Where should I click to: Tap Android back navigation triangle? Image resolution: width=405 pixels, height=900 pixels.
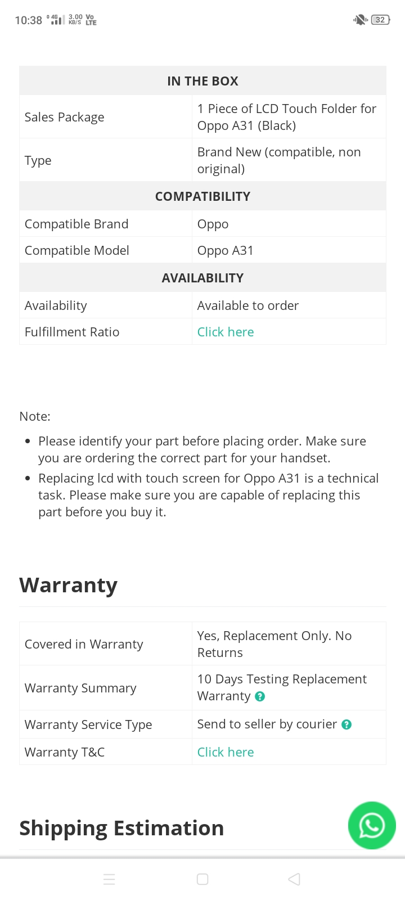[x=294, y=879]
